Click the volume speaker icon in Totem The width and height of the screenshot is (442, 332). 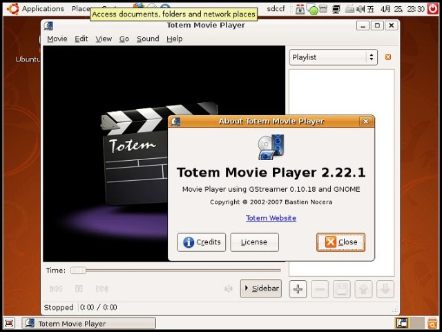pyautogui.click(x=228, y=289)
